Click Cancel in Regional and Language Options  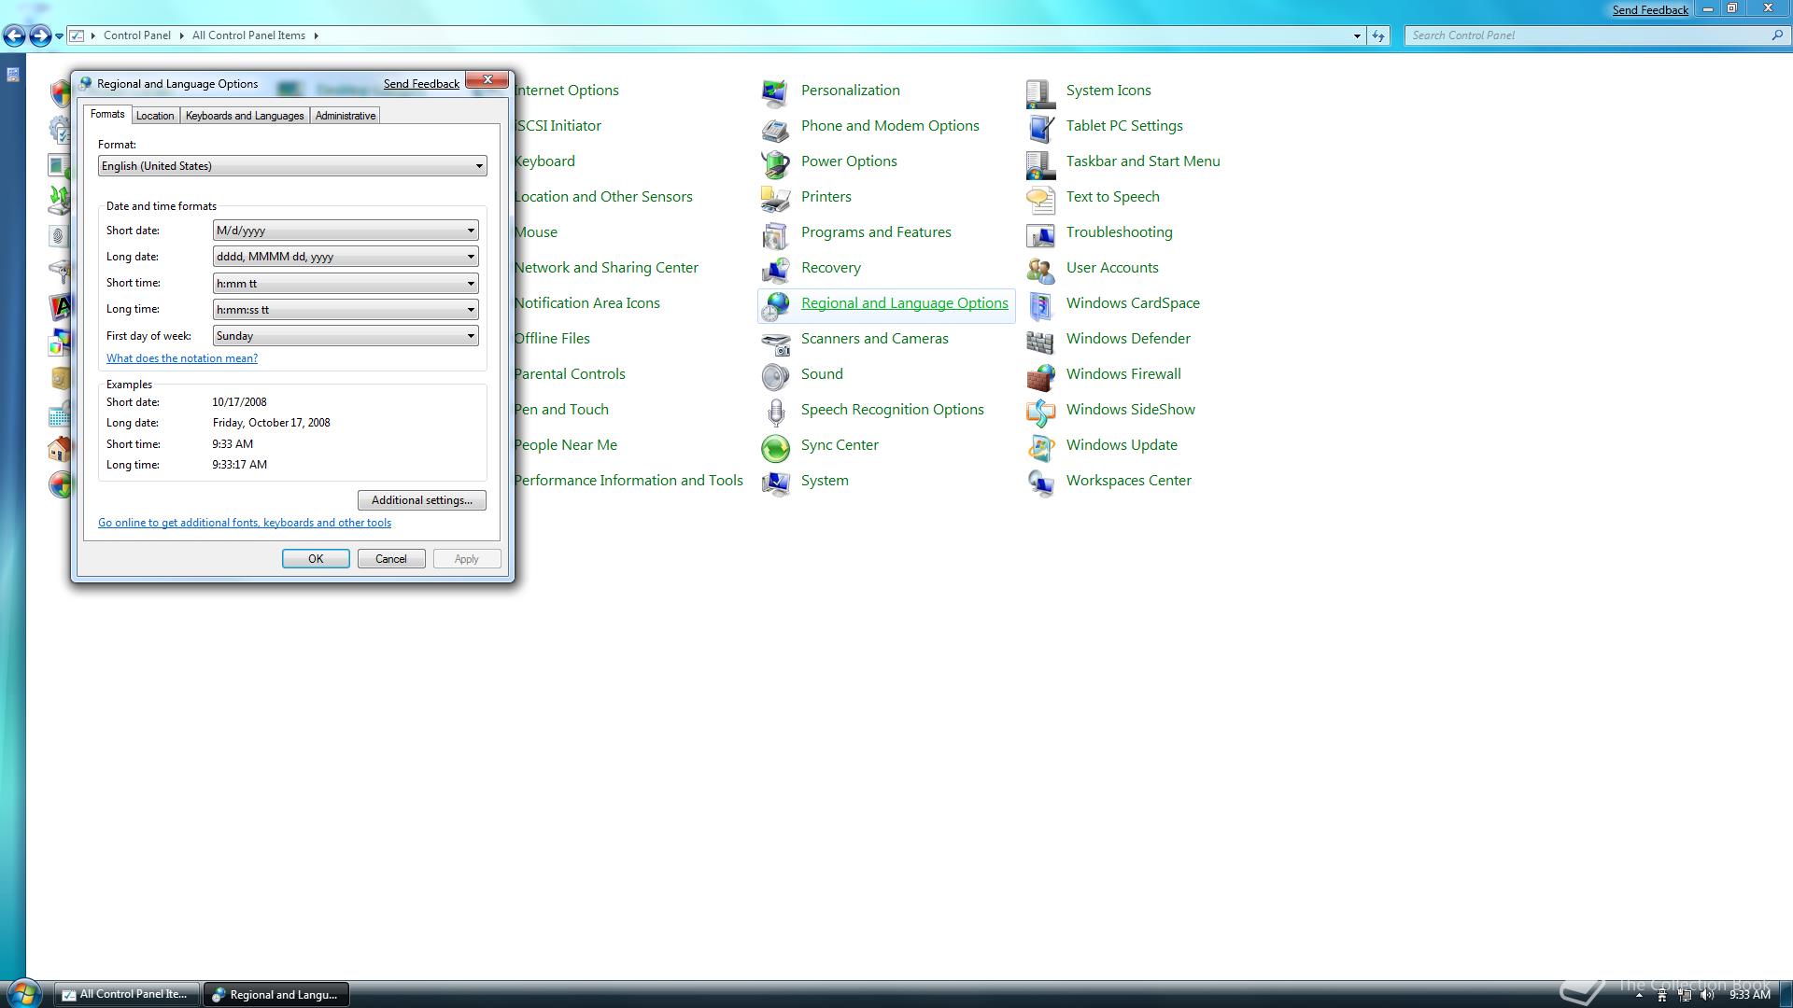pyautogui.click(x=391, y=559)
